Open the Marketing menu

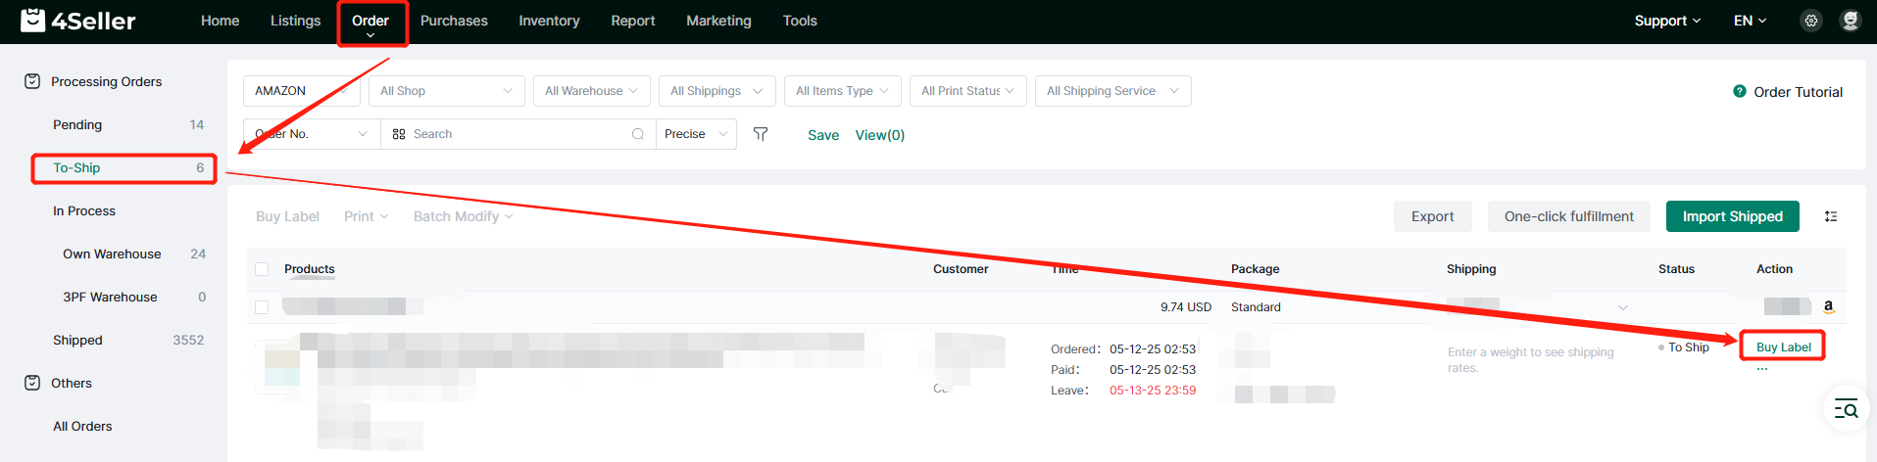click(718, 21)
